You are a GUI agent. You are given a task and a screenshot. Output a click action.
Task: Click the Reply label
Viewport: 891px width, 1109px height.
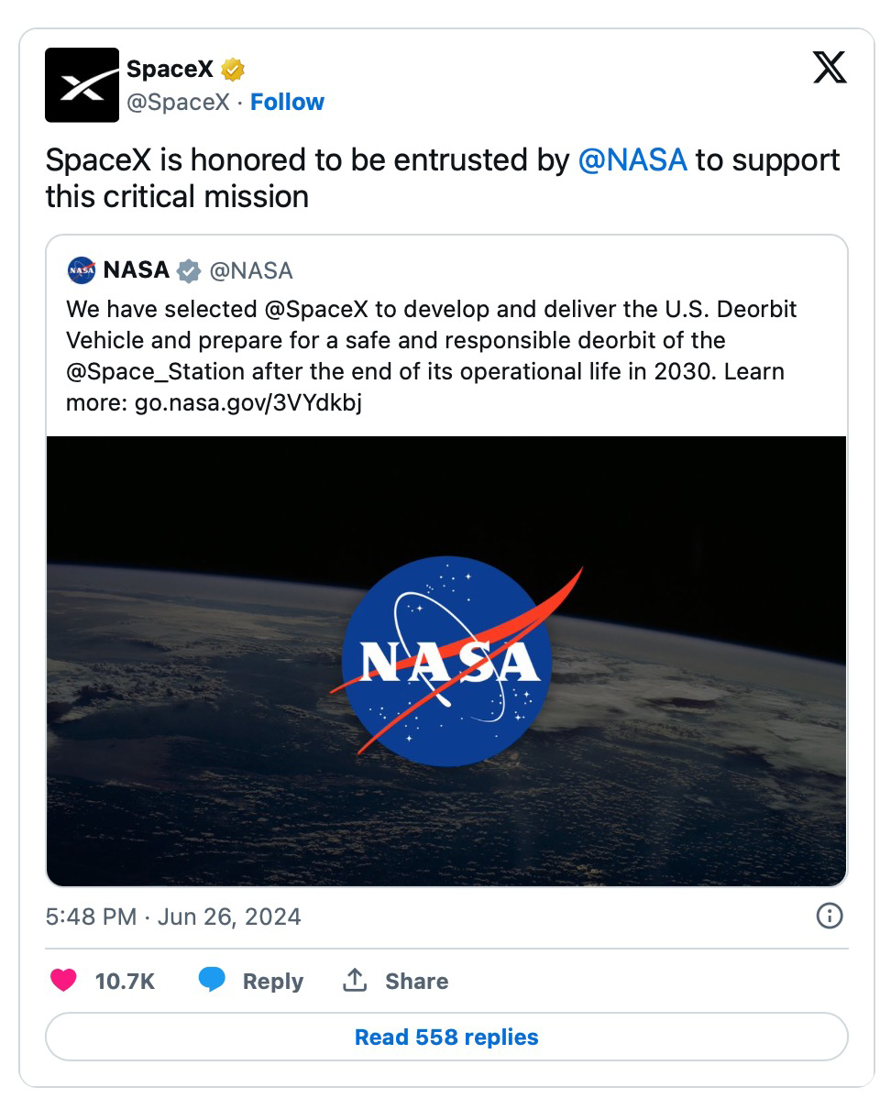click(273, 981)
